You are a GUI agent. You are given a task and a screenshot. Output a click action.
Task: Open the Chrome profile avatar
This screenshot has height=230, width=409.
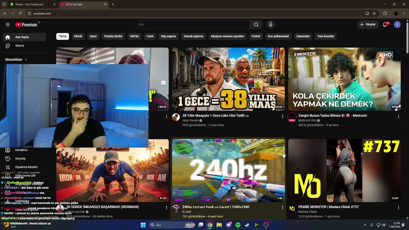[397, 13]
